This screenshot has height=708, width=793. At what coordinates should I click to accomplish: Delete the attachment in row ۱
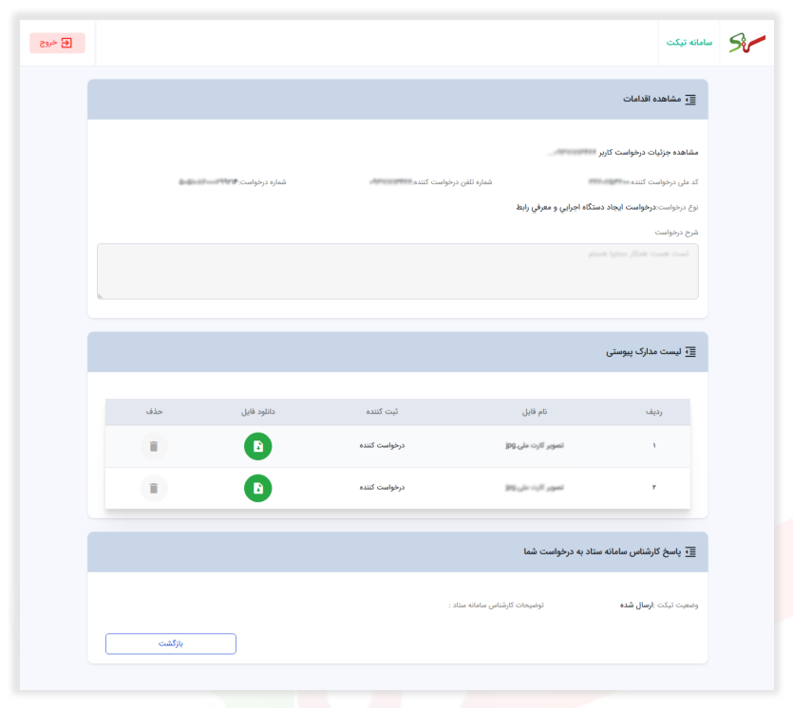point(154,446)
